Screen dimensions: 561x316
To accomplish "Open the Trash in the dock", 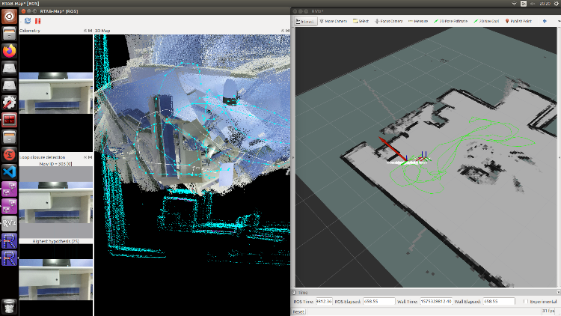I will (10, 304).
